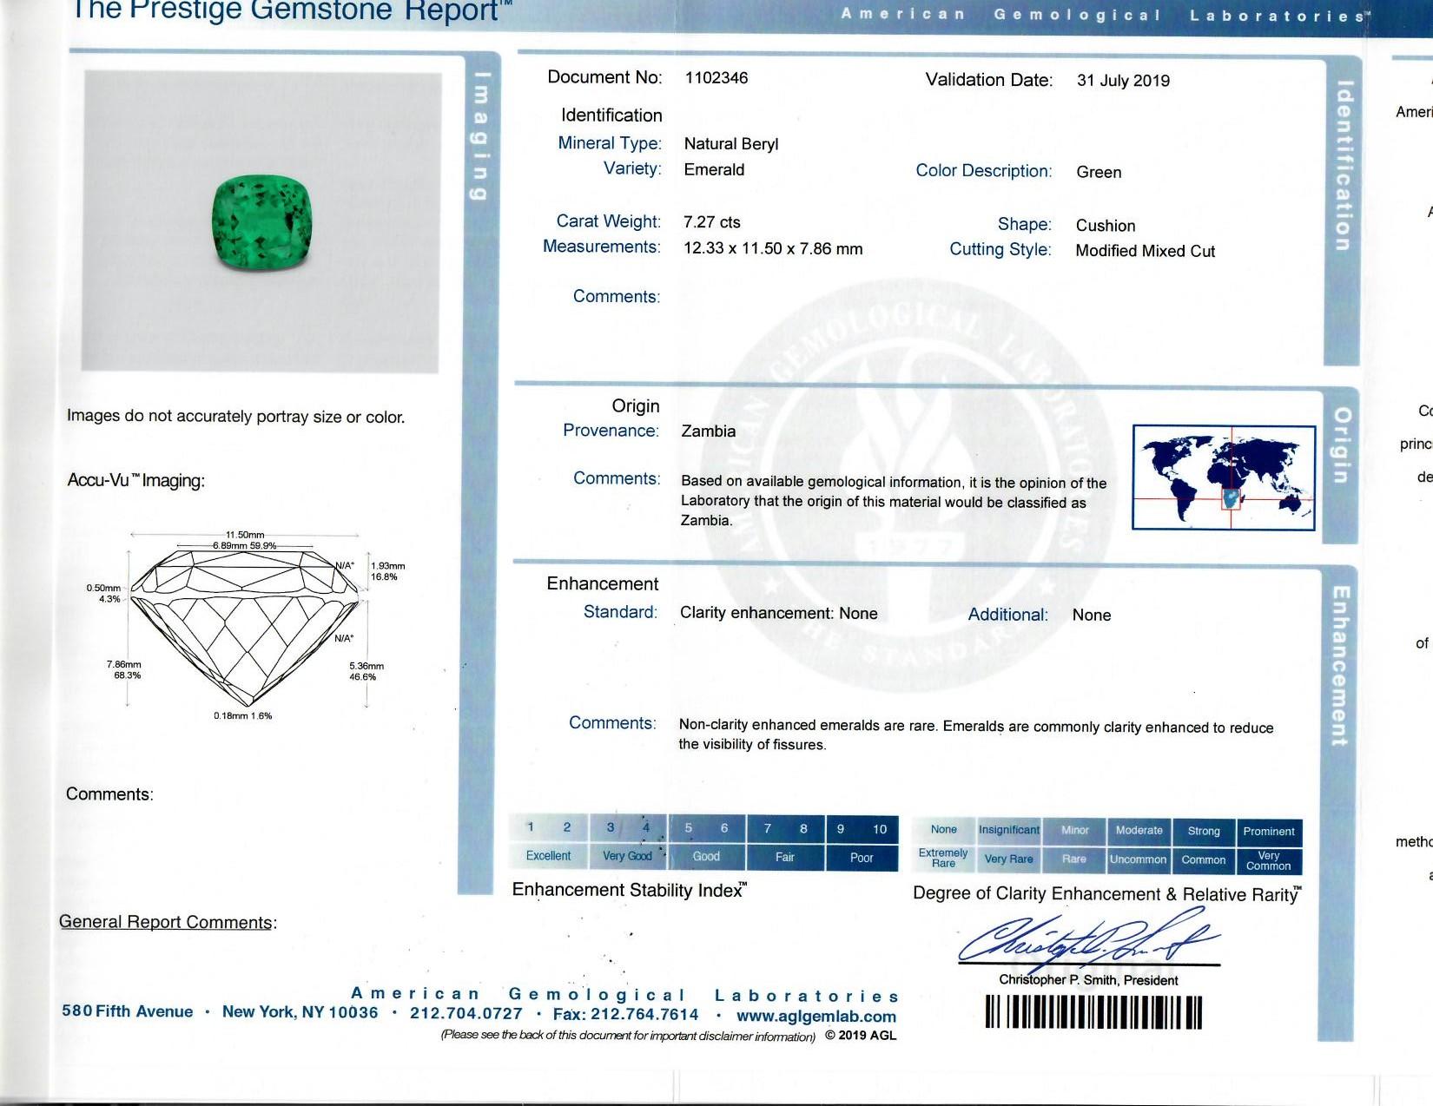1433x1106 pixels.
Task: Click the world map showing Zambia origin
Action: [1224, 477]
